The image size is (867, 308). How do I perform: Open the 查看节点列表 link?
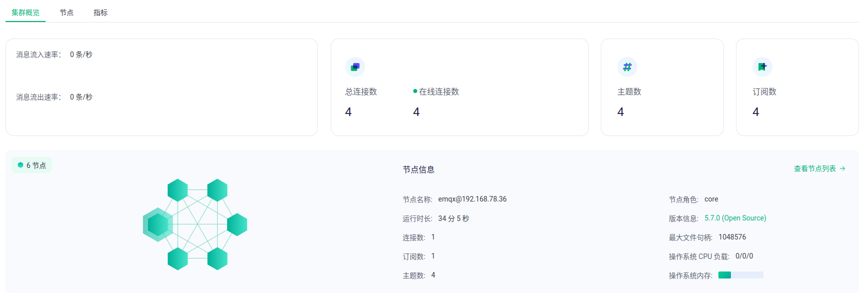pyautogui.click(x=819, y=168)
